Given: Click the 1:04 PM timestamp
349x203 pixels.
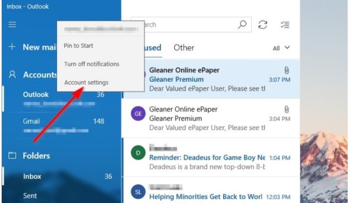Looking at the screenshot, I should (x=280, y=158).
